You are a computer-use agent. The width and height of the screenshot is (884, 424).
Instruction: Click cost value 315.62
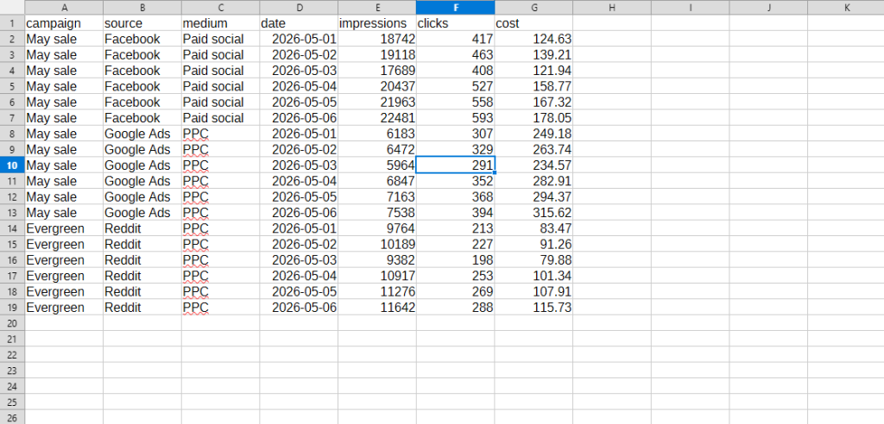(x=534, y=212)
